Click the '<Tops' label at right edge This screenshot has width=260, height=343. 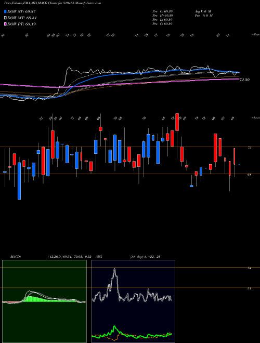click(x=255, y=35)
